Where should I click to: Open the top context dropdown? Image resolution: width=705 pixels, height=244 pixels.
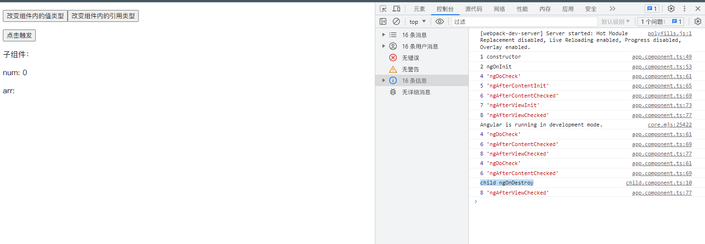(x=418, y=21)
